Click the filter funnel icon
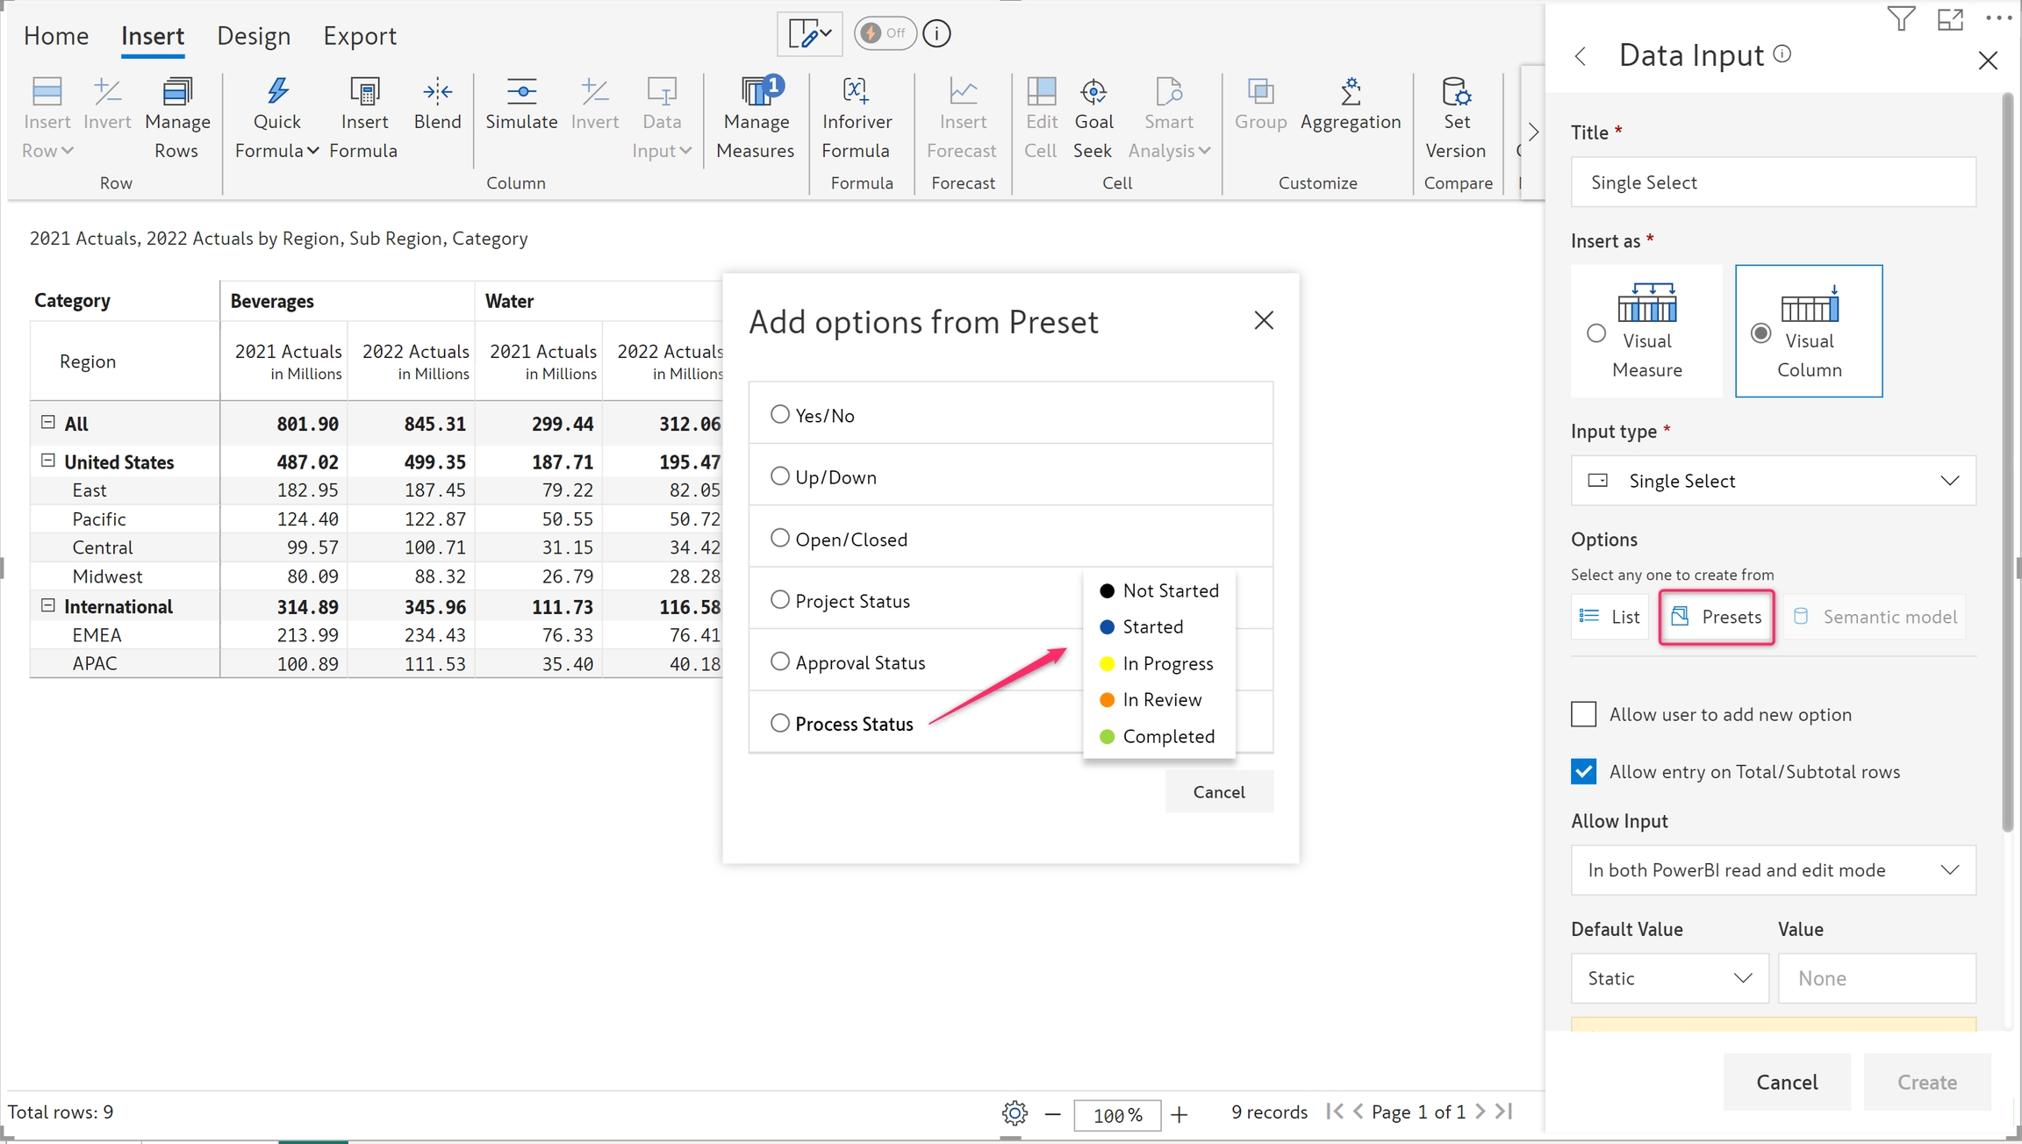The height and width of the screenshot is (1144, 2022). [x=1900, y=18]
